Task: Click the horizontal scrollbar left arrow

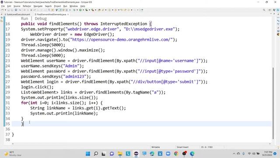Action: coord(13,144)
